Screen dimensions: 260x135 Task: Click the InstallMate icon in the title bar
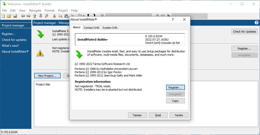click(x=4, y=4)
